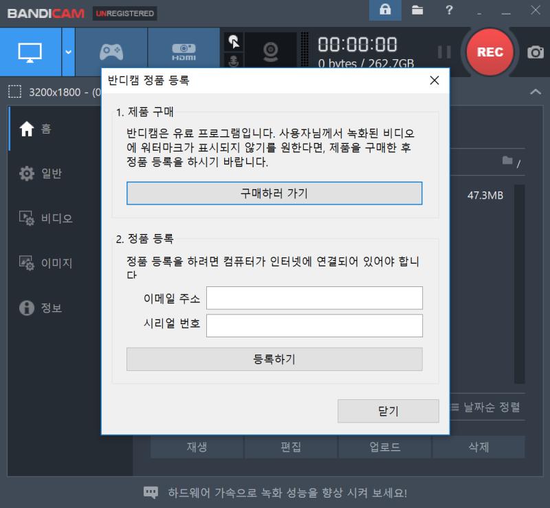Click the 구매하러 가기 button
Viewport: 550px width, 508px height.
pyautogui.click(x=274, y=193)
